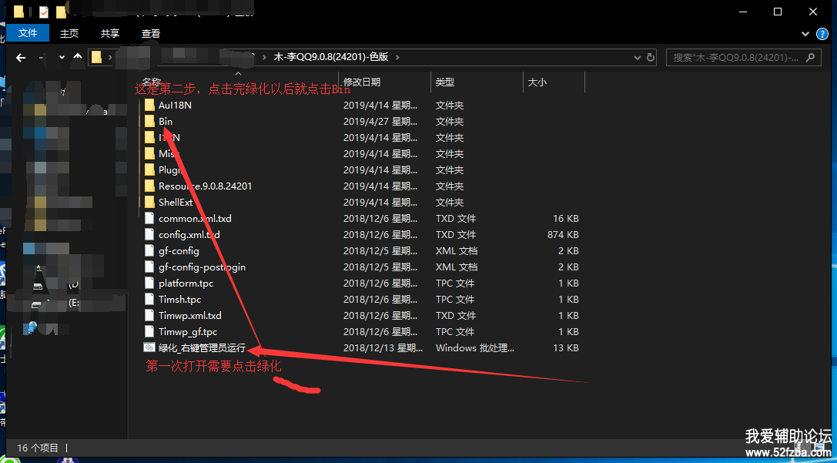This screenshot has width=837, height=463.
Task: Switch to the 主页 ribbon tab
Action: coord(69,33)
